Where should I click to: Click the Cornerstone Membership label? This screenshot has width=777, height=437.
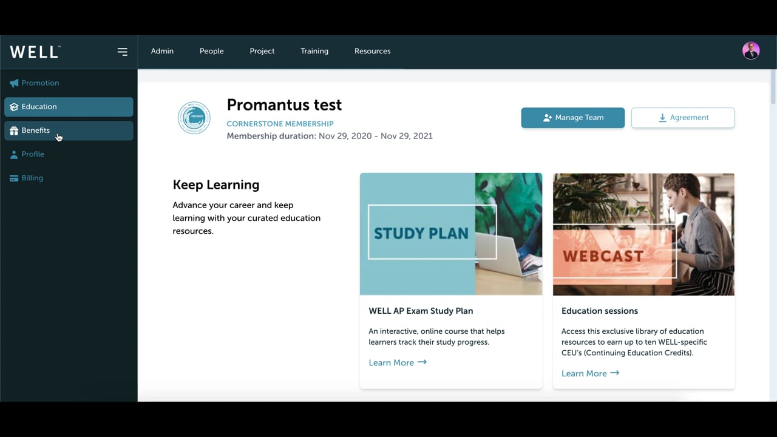click(x=280, y=124)
